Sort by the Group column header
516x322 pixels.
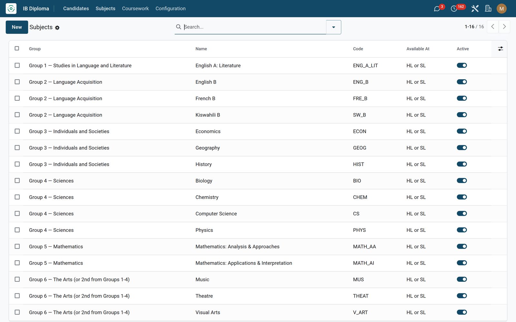click(35, 49)
